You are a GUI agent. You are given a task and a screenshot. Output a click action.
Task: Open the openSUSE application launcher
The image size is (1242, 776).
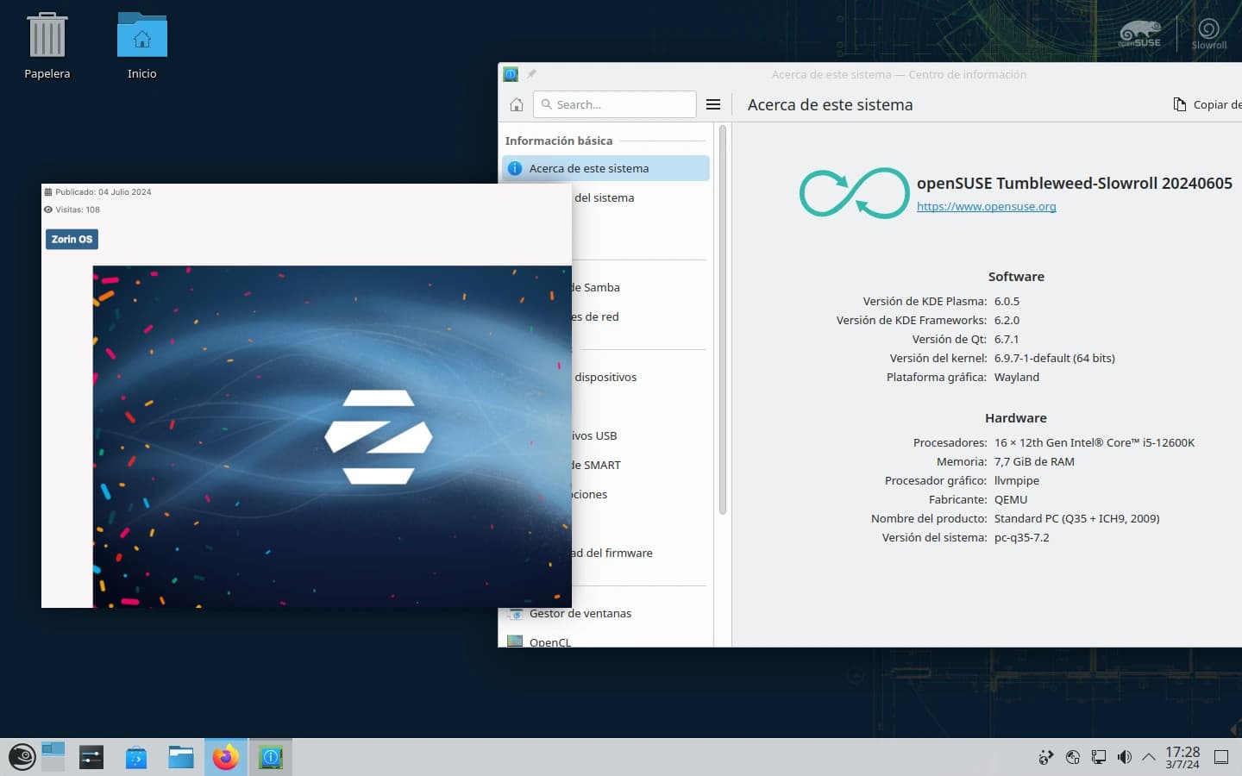(x=22, y=757)
